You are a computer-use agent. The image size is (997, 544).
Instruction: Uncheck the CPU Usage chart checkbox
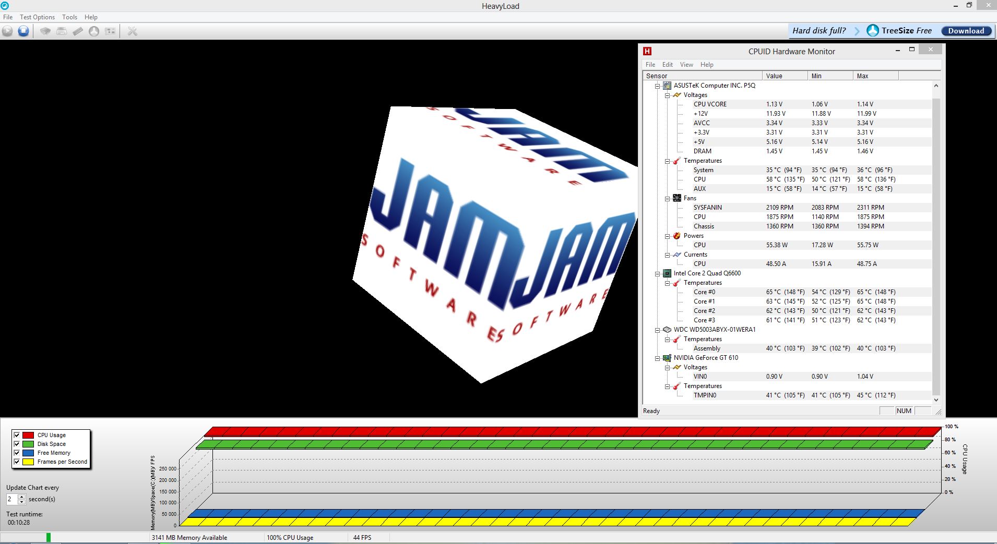(x=17, y=435)
